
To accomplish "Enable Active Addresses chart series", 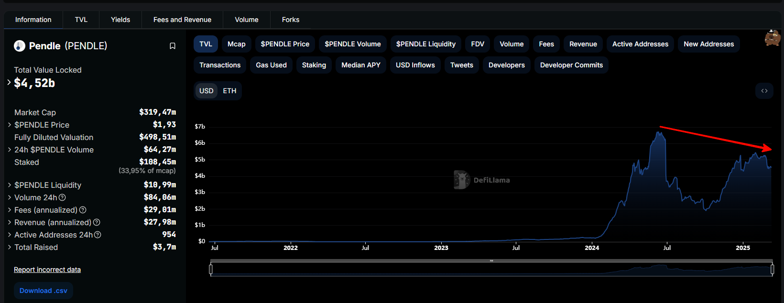I will coord(641,44).
